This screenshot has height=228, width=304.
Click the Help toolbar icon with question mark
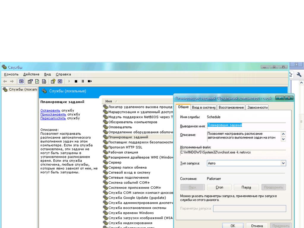click(x=53, y=81)
